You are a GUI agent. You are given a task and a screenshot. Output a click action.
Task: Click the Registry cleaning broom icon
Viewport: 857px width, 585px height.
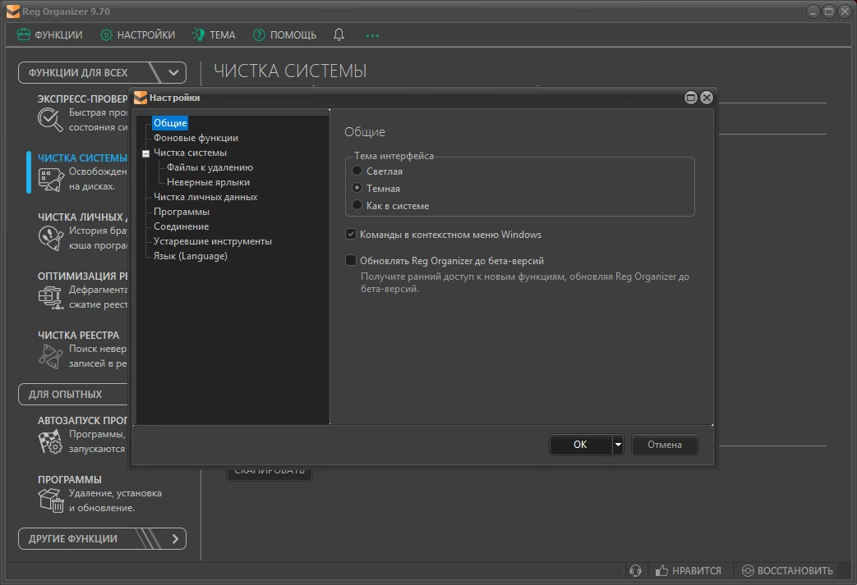coord(51,356)
